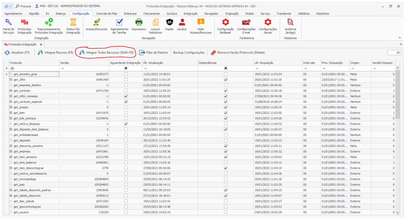The height and width of the screenshot is (221, 406).
Task: Toggle Dependências checkbox for get_contrato
Action: pos(226,91)
